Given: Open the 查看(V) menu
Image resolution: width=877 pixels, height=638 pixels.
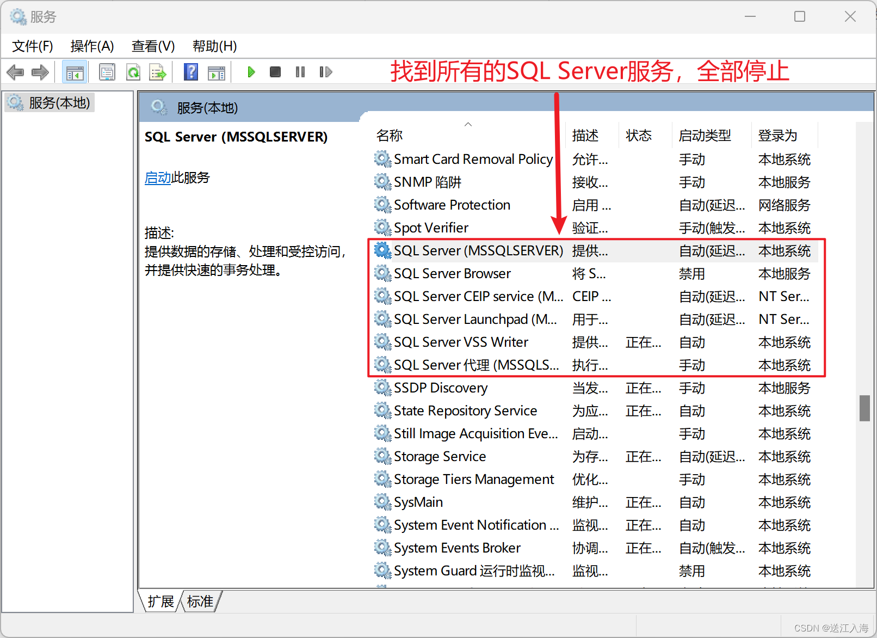Looking at the screenshot, I should [153, 46].
